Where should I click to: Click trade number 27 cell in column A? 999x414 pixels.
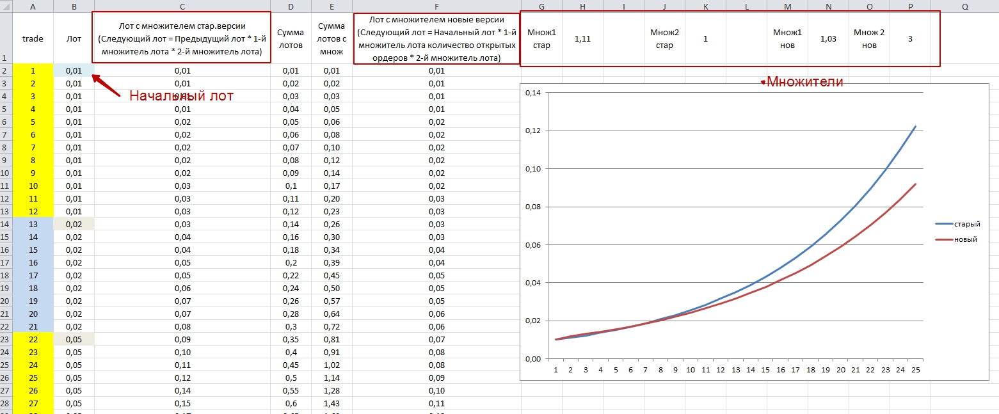click(33, 403)
